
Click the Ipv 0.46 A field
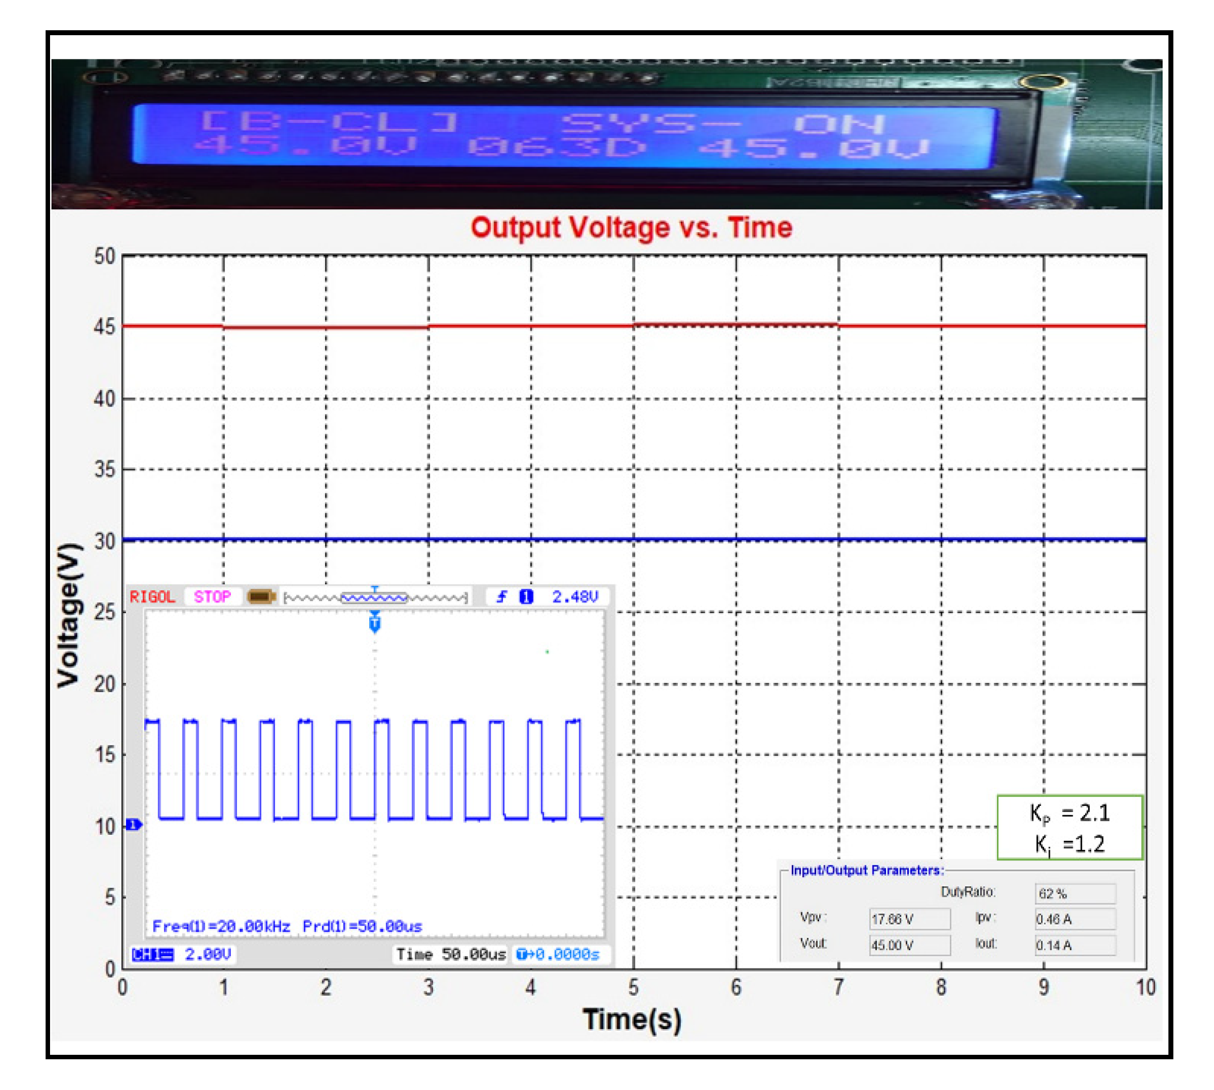point(1075,918)
